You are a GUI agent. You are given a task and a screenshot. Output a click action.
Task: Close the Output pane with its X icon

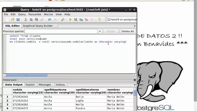(135, 80)
